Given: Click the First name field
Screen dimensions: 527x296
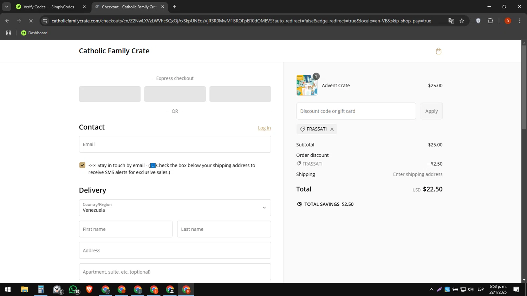Looking at the screenshot, I should pos(126,229).
